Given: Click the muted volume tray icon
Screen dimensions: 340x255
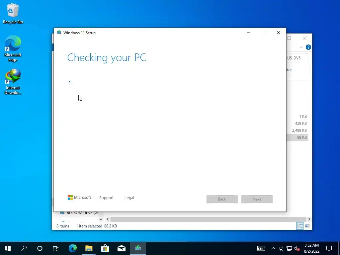Looking at the screenshot, I should [297, 248].
